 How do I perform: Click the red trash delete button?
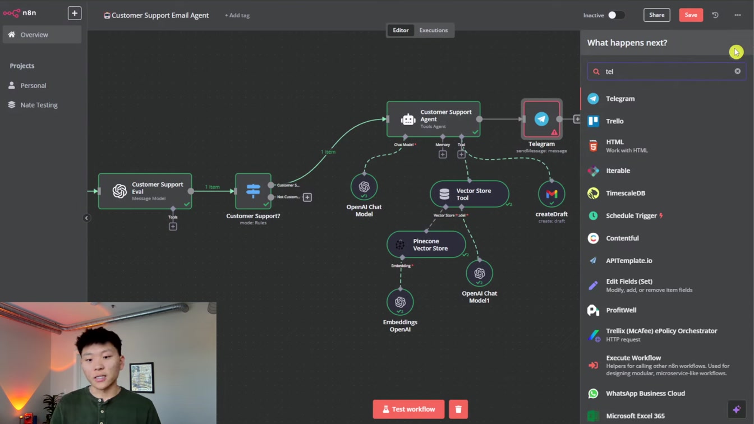(x=458, y=409)
